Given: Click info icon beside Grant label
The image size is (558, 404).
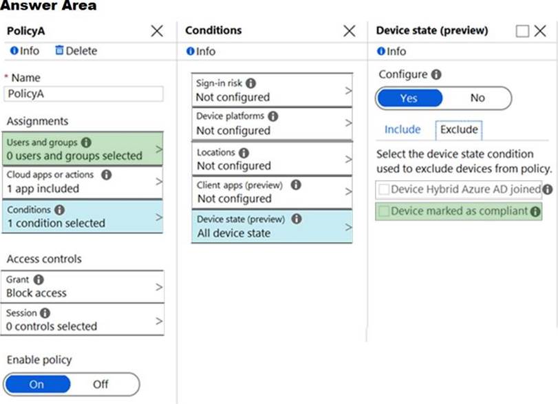Looking at the screenshot, I should (39, 279).
